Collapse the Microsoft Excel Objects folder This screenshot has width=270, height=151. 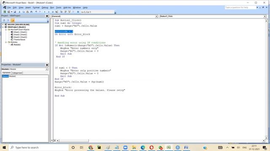pyautogui.click(x=6, y=30)
